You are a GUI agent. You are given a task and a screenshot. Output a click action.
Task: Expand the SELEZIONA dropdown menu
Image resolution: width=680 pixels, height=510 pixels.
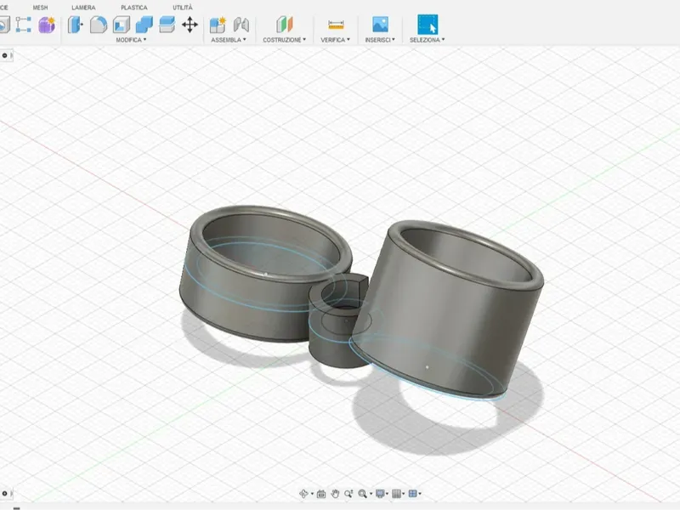pyautogui.click(x=428, y=39)
